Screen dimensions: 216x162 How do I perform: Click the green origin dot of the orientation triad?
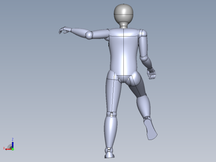(13, 149)
